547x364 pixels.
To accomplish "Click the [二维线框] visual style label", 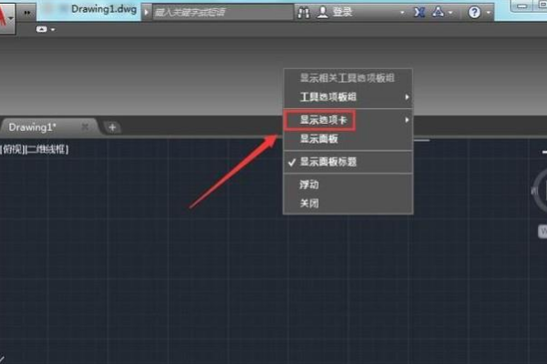I will click(x=47, y=149).
